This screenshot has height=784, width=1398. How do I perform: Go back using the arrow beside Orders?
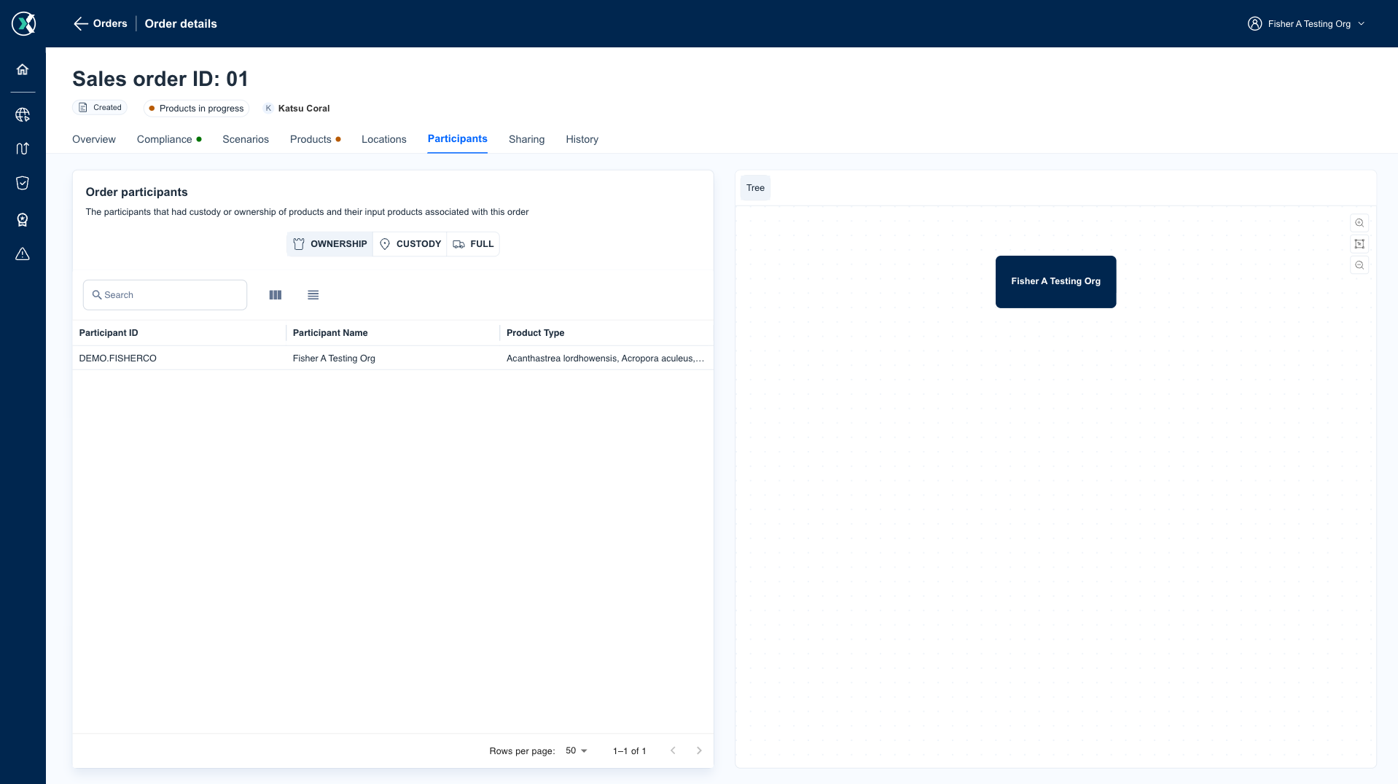[x=80, y=24]
